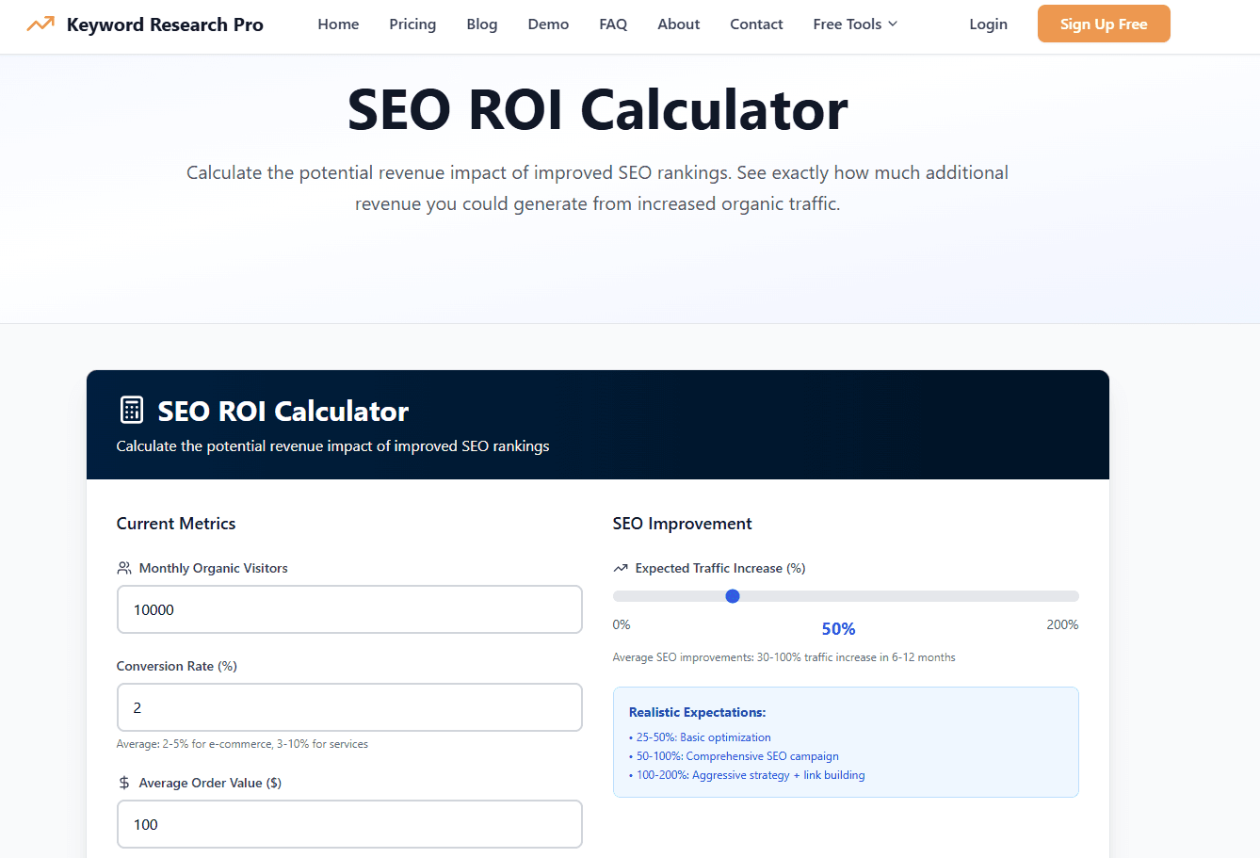Visit the Demo page
Viewport: 1260px width, 858px height.
548,24
